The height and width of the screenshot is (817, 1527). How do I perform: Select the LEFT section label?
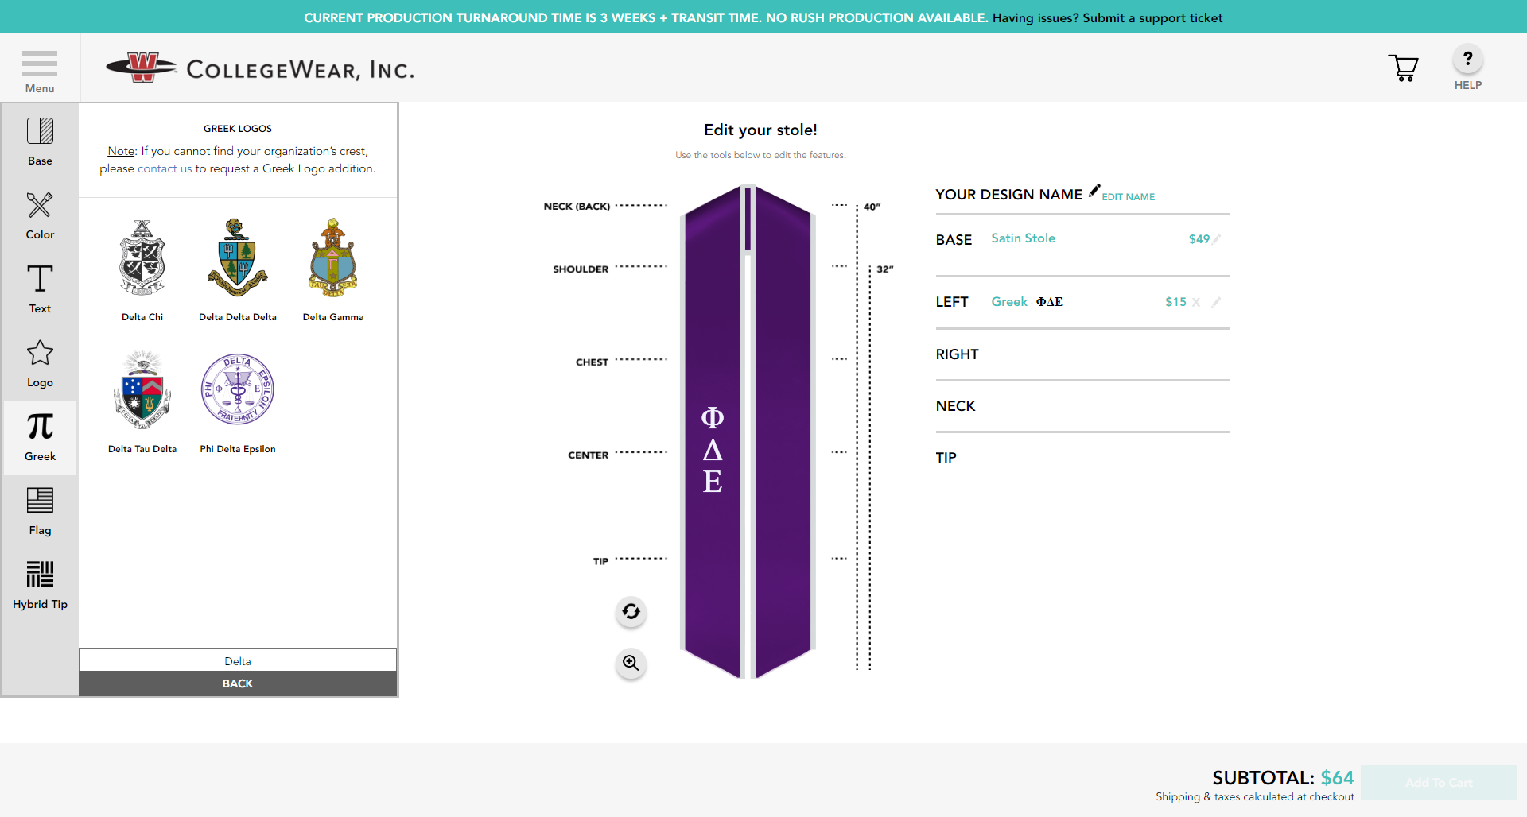click(952, 302)
